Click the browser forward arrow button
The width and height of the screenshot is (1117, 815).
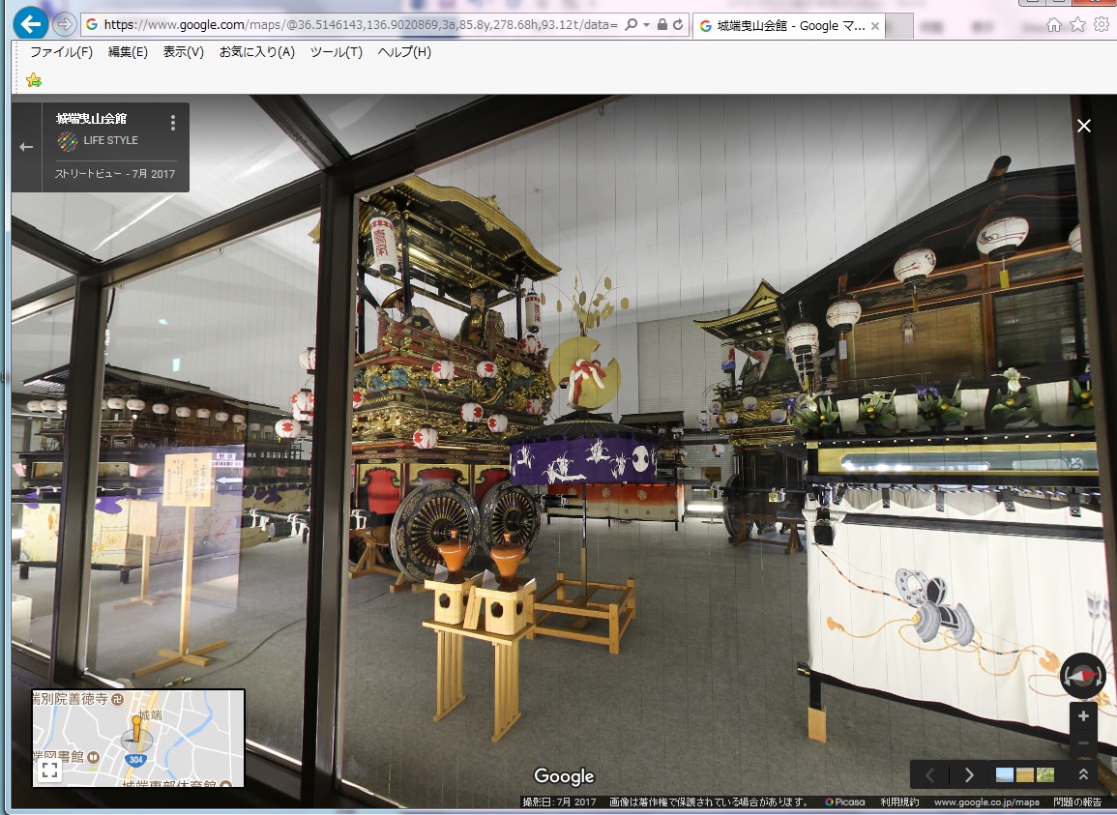click(64, 25)
